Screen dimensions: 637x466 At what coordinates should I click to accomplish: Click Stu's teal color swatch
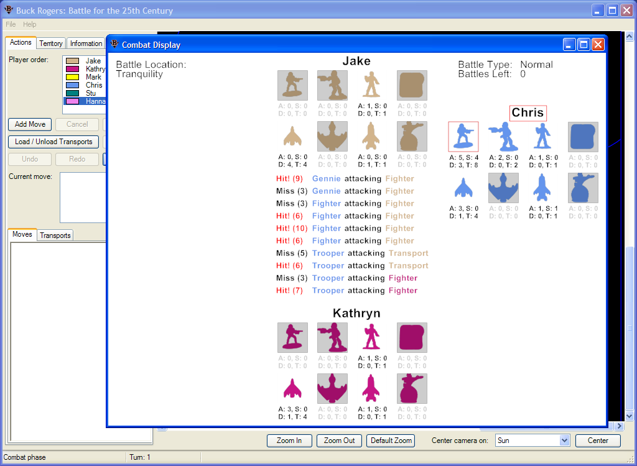72,93
